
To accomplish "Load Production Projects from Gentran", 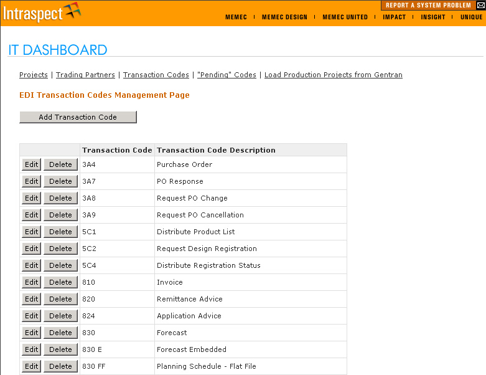I will click(333, 75).
